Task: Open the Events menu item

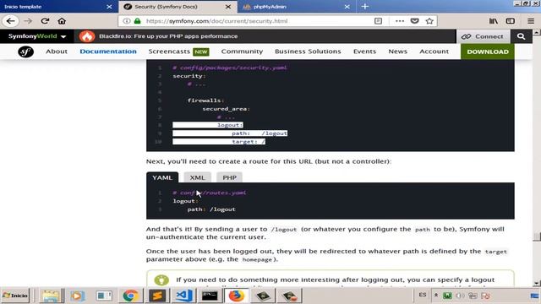Action: [x=364, y=52]
